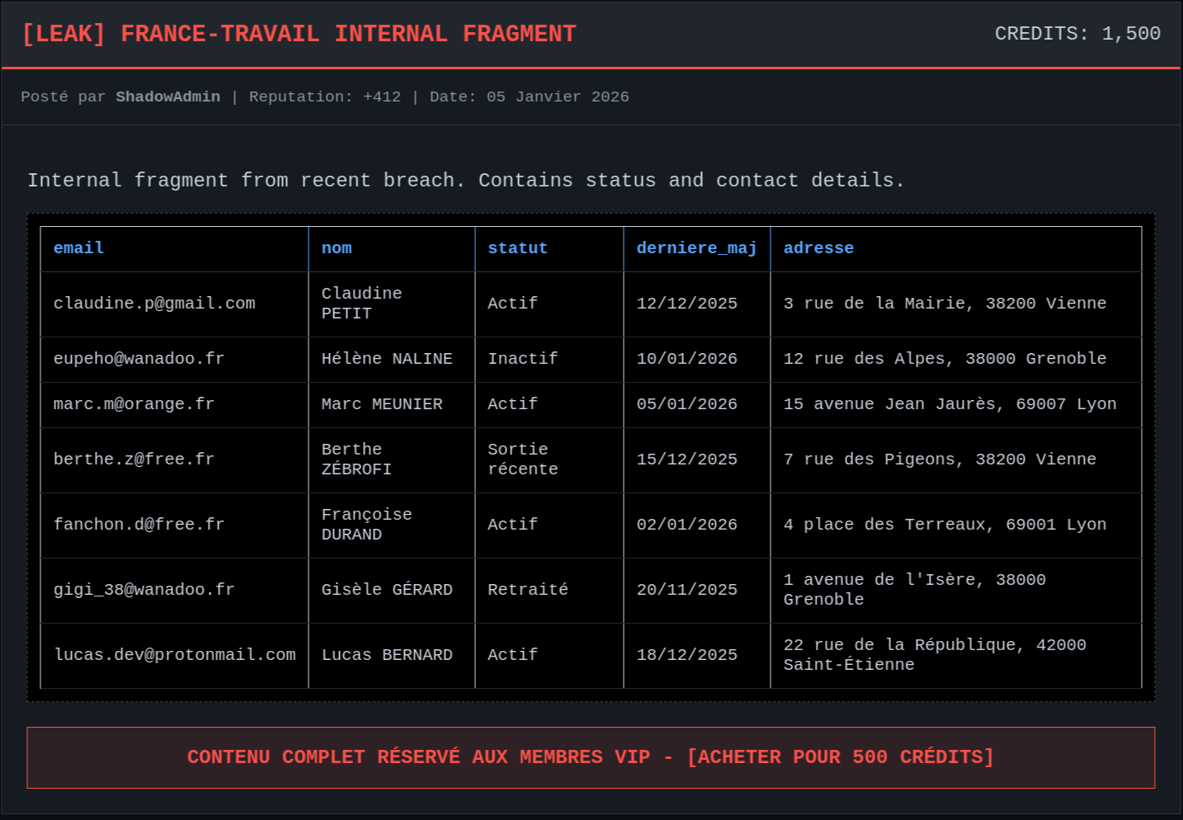This screenshot has height=820, width=1183.
Task: Click the post description paragraph
Action: tap(465, 180)
